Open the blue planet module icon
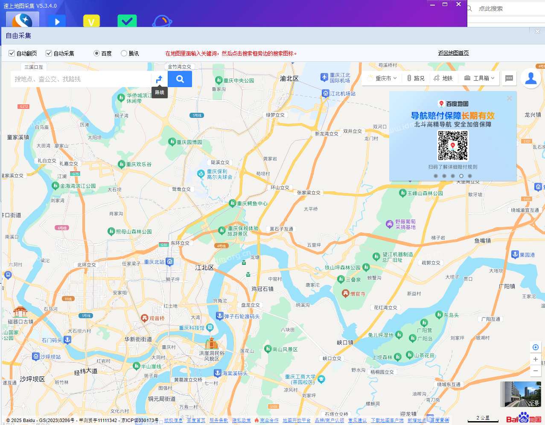The image size is (545, 425). tap(162, 21)
